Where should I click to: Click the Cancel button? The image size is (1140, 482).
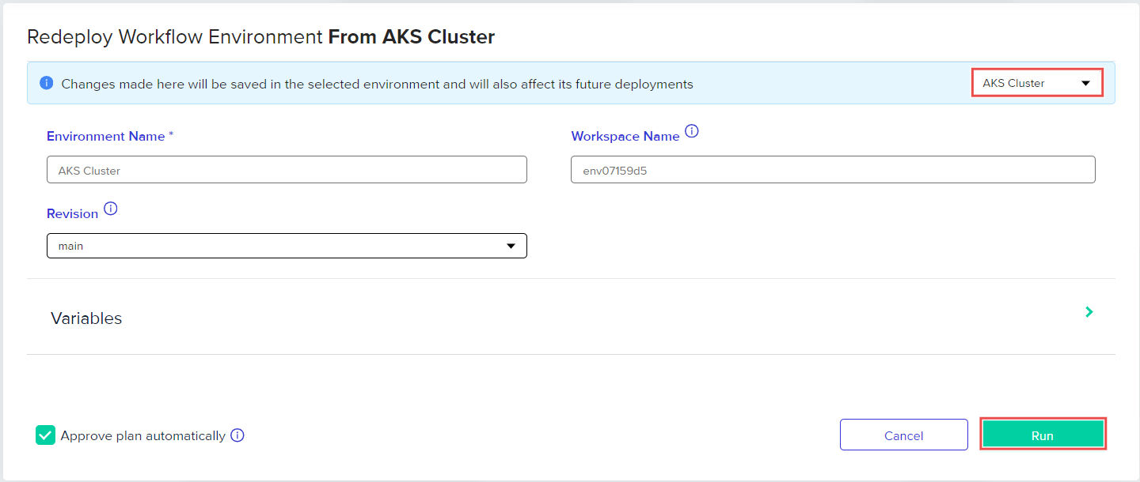tap(904, 435)
